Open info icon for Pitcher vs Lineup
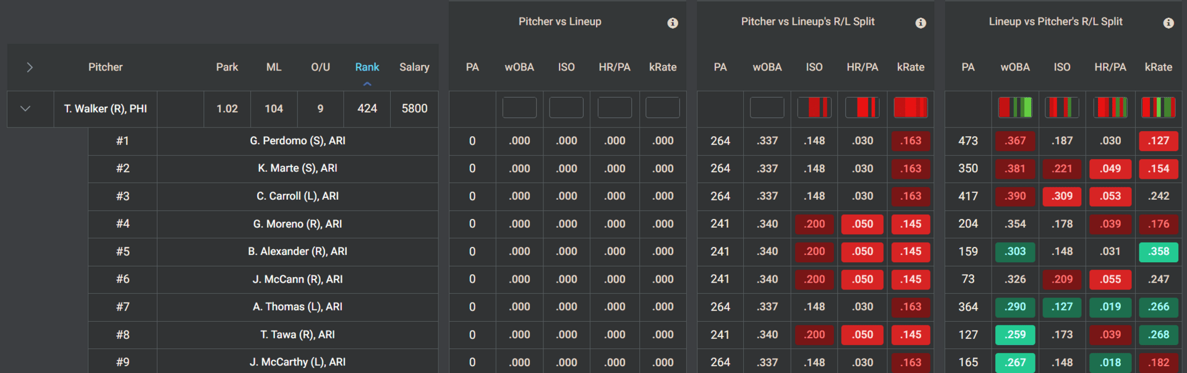The height and width of the screenshot is (373, 1187). tap(673, 23)
